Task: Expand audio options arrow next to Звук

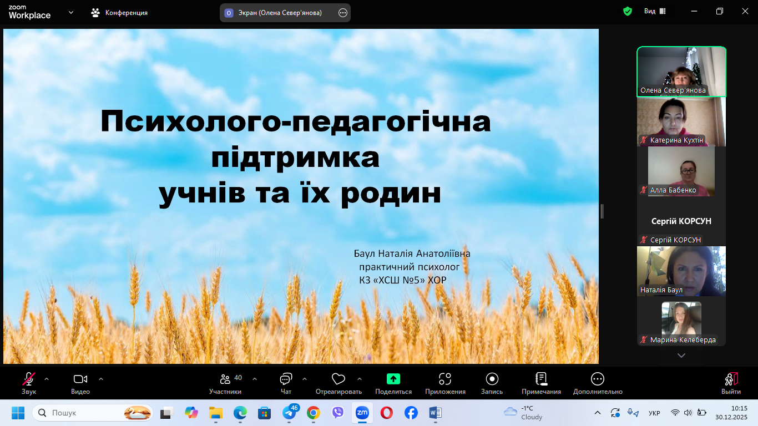Action: pos(47,379)
